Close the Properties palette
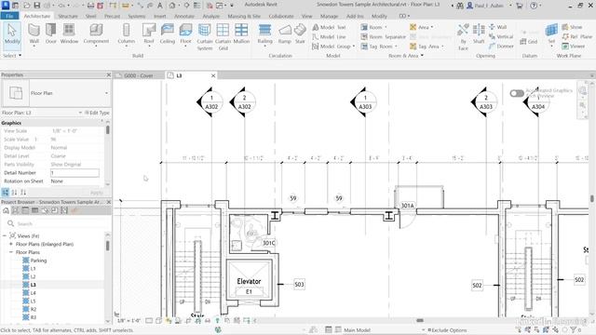This screenshot has width=596, height=335. [108, 74]
